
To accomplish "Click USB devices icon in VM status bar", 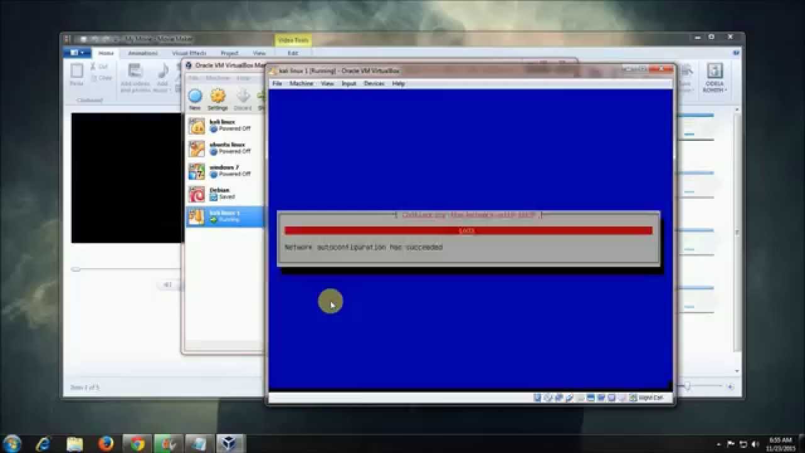I will [x=569, y=398].
